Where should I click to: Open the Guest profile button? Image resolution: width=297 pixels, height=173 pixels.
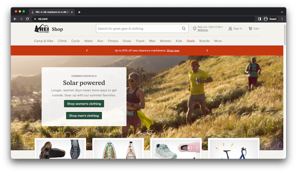(270, 19)
